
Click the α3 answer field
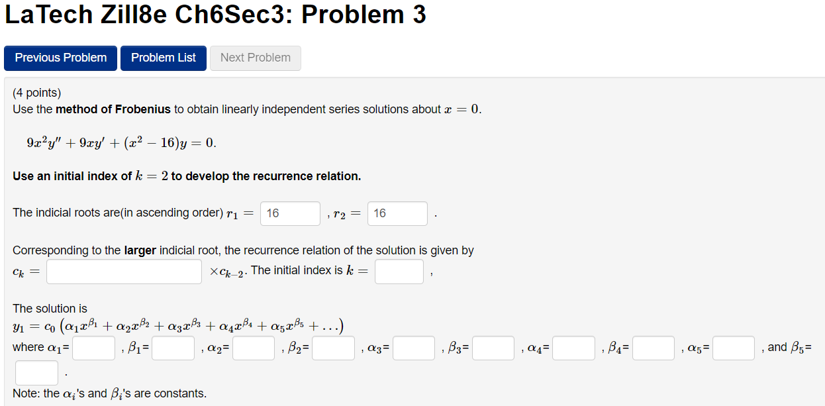414,348
